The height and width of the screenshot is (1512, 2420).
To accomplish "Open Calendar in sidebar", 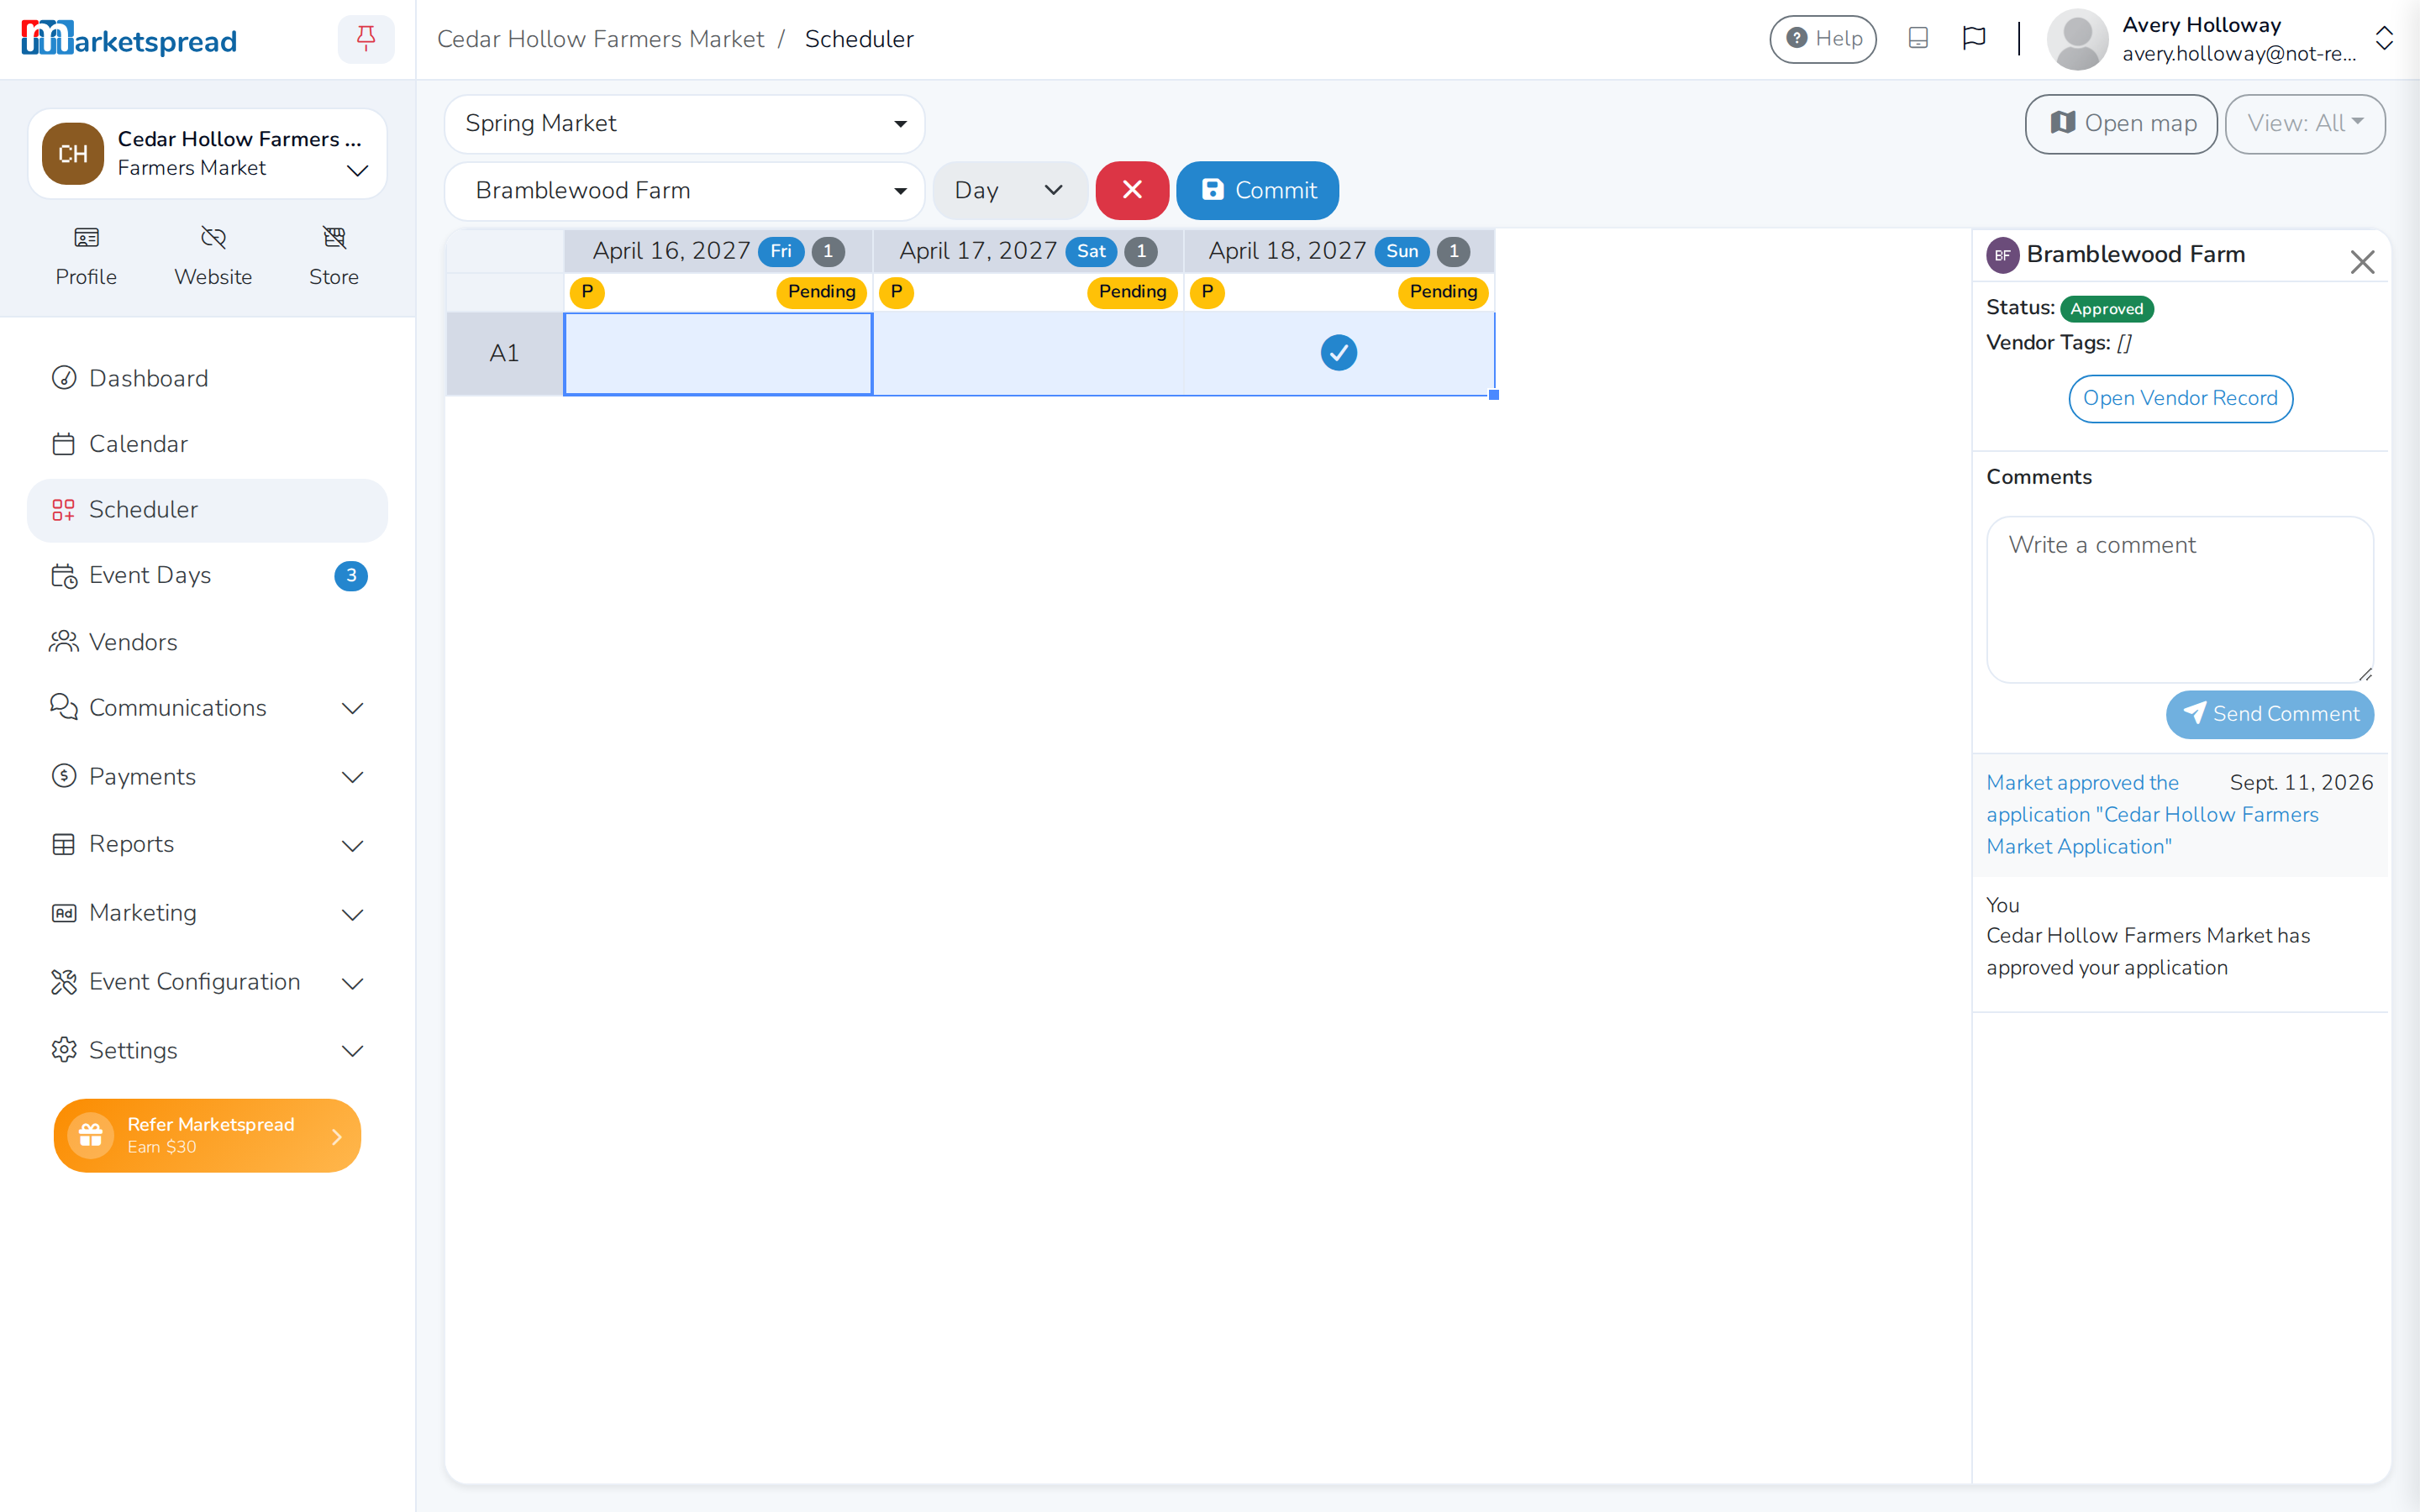I will (x=207, y=444).
